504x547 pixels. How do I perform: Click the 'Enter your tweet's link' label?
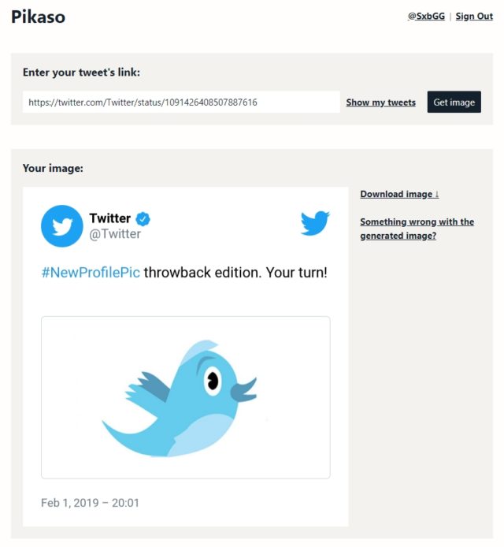tap(81, 73)
